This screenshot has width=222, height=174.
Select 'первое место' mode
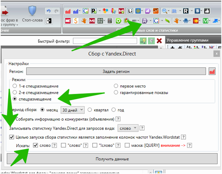click(116, 86)
